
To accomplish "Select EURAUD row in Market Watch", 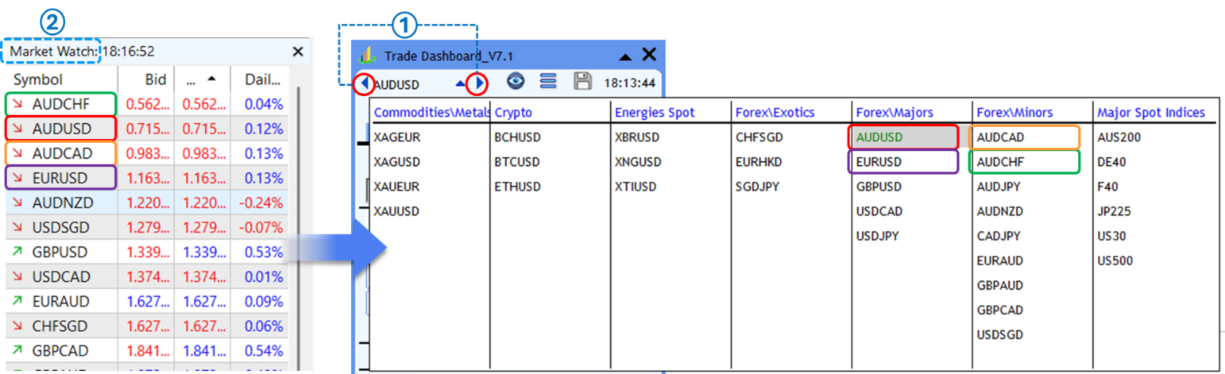I will click(147, 301).
